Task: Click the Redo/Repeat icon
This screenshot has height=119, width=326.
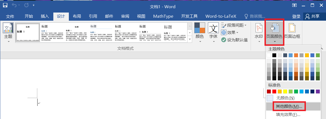Action: [x=26, y=5]
